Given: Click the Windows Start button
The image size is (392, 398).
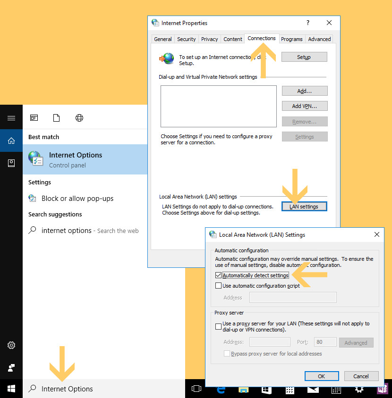Looking at the screenshot, I should click(x=11, y=389).
